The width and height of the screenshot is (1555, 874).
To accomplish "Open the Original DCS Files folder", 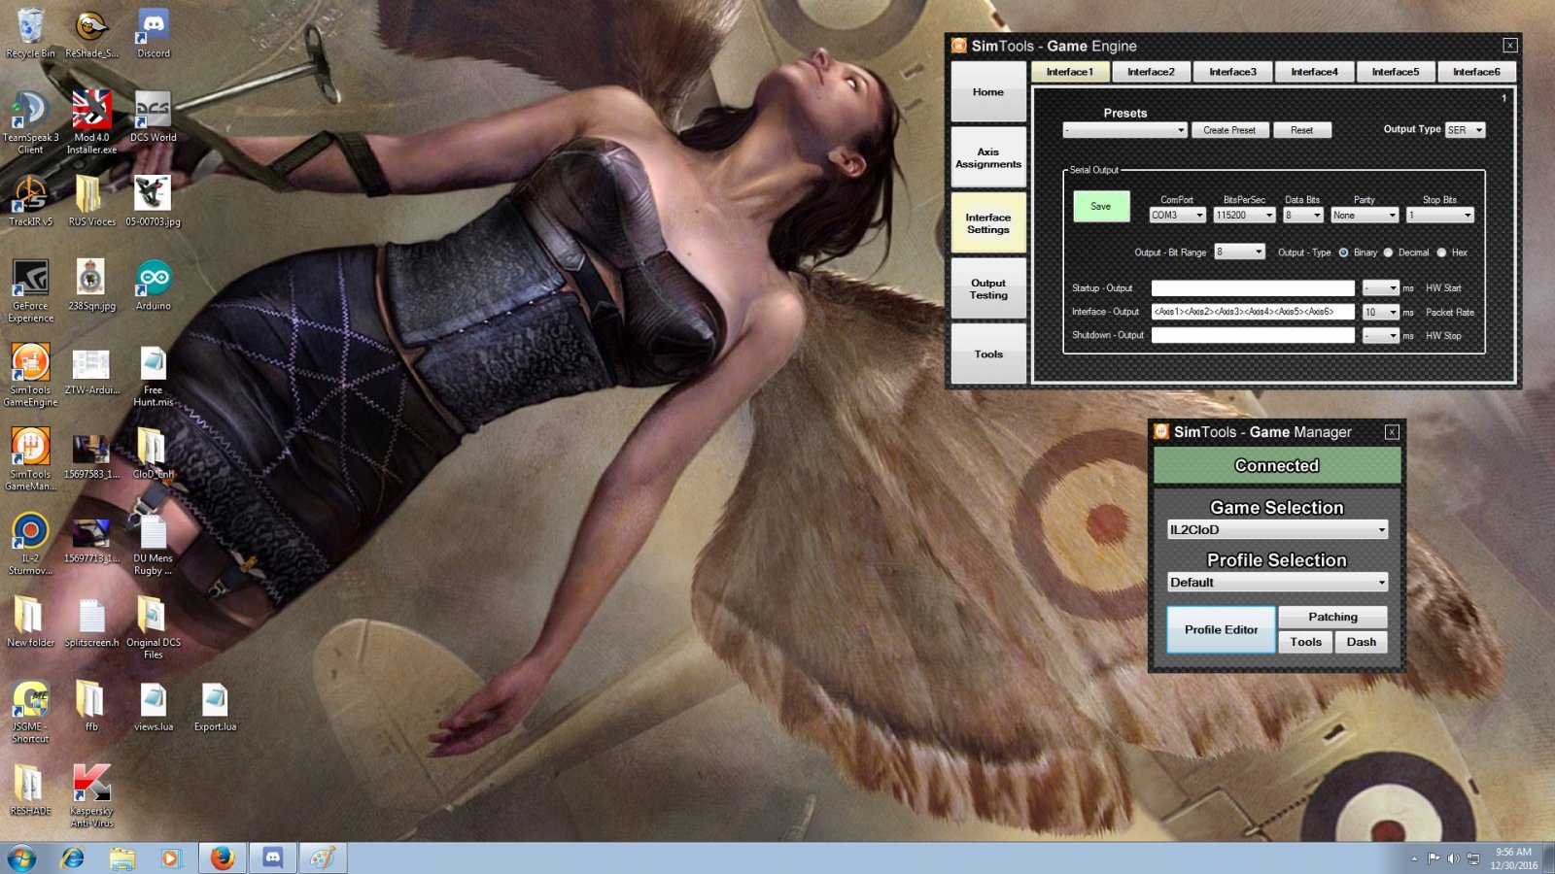I will [x=154, y=628].
